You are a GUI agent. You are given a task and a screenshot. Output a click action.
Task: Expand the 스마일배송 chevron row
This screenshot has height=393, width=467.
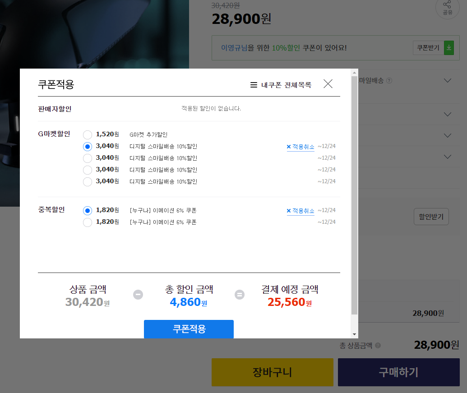coord(447,81)
